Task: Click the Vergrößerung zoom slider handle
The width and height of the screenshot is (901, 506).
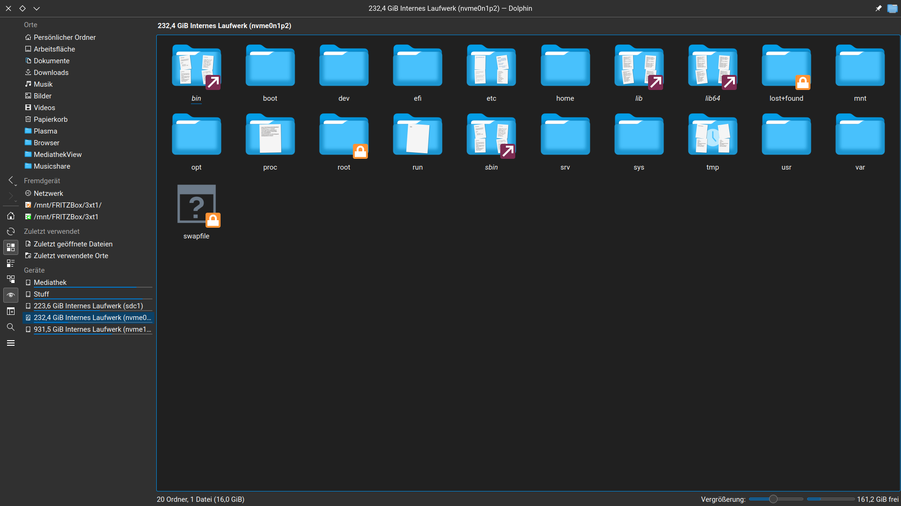Action: click(x=773, y=499)
